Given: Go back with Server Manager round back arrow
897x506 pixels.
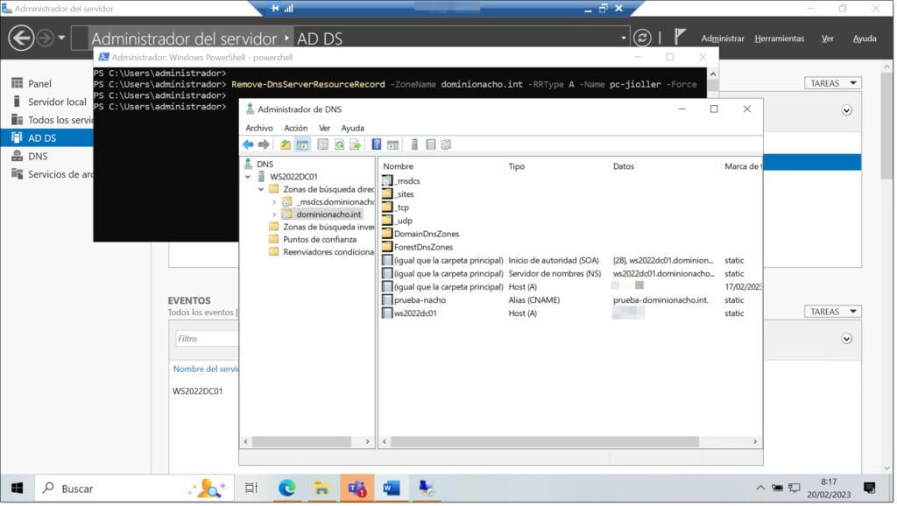Looking at the screenshot, I should point(21,39).
